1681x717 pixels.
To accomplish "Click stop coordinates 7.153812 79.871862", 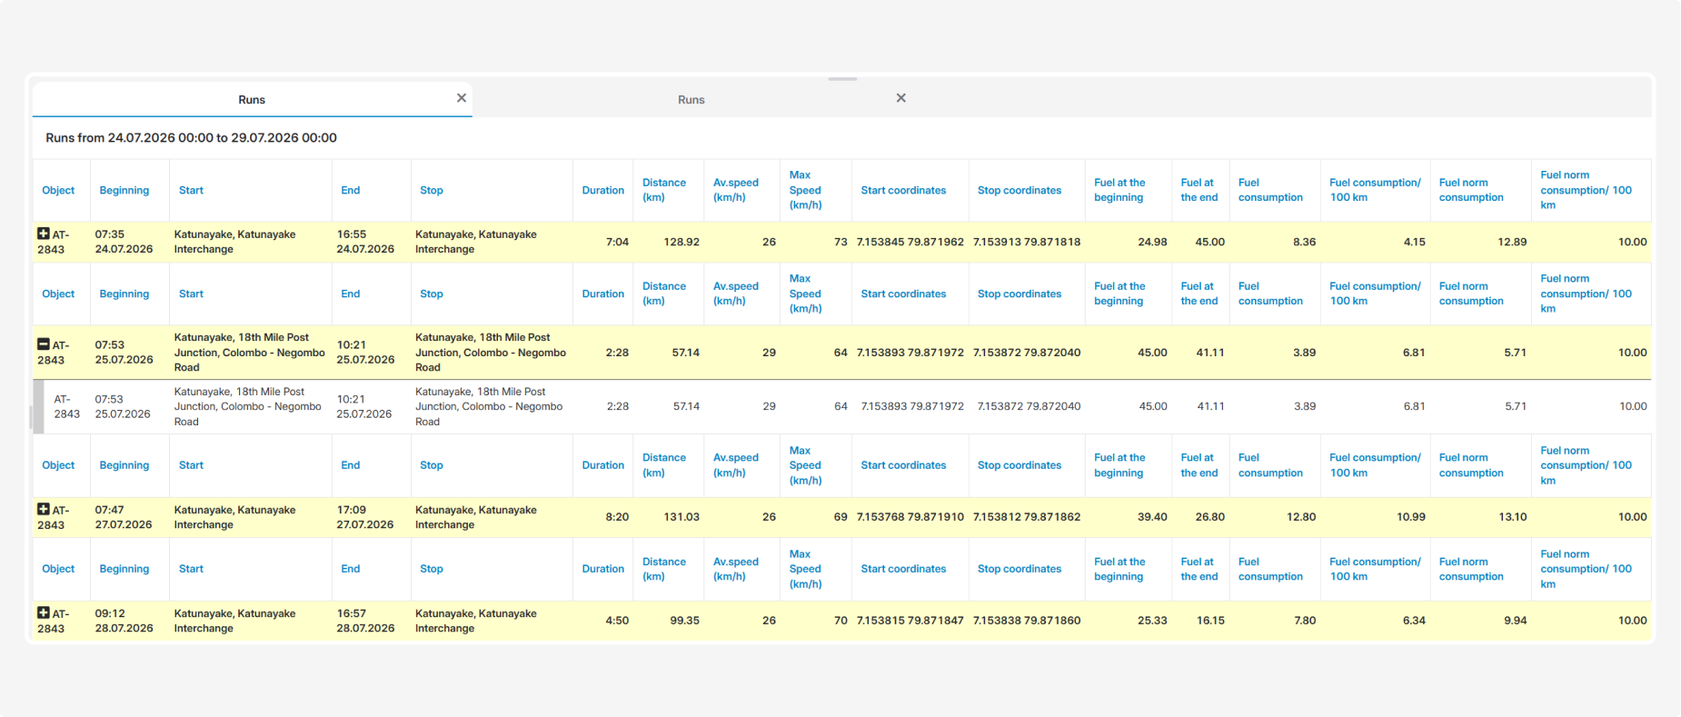I will pos(1027,516).
